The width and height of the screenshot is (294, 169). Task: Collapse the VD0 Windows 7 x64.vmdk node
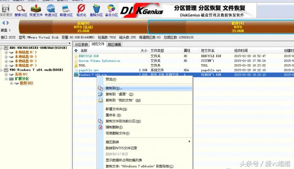(1, 70)
